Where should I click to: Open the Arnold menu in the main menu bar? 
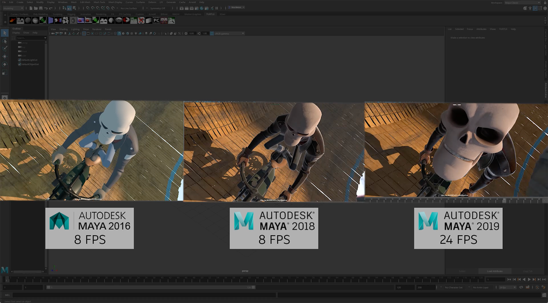pyautogui.click(x=192, y=2)
